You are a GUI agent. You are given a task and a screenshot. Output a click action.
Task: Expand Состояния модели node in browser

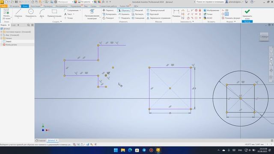coord(1,32)
